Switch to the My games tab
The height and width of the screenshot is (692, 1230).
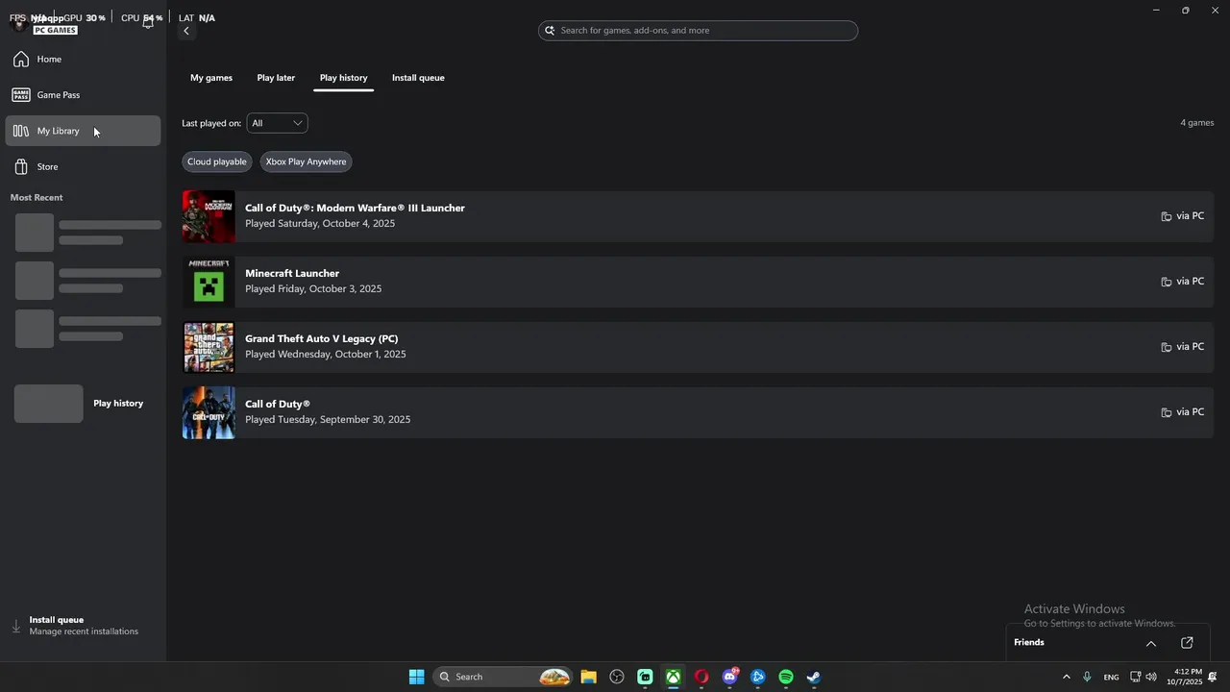pyautogui.click(x=211, y=78)
